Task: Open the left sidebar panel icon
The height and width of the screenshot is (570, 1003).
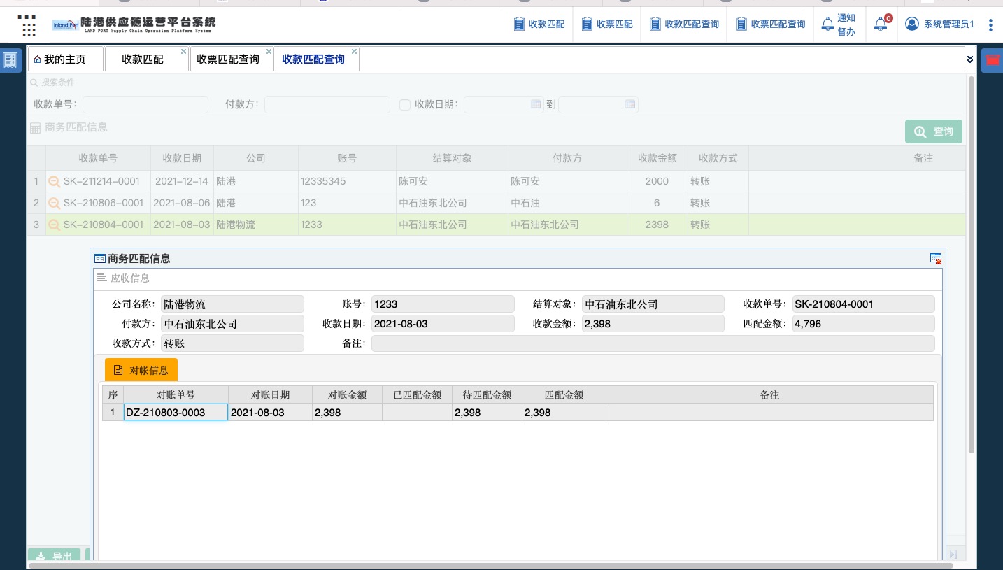Action: [x=10, y=60]
